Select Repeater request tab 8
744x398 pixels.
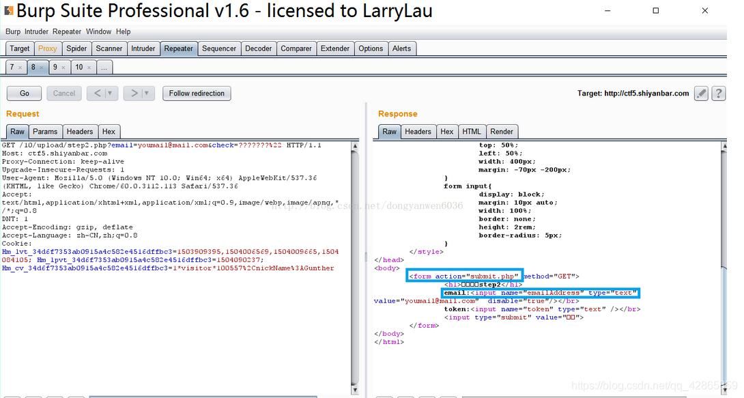coord(33,68)
